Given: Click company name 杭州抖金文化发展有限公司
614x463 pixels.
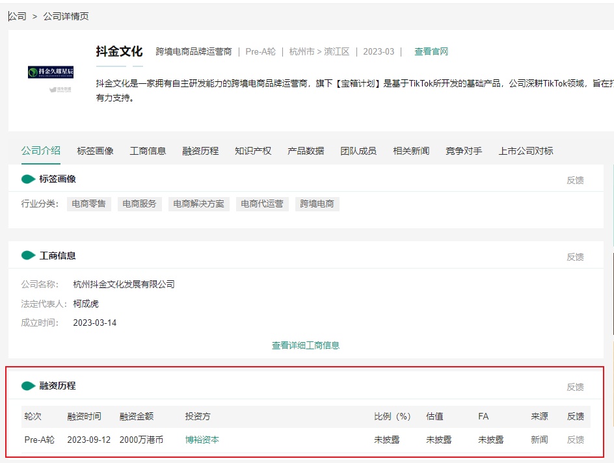Looking at the screenshot, I should click(124, 284).
